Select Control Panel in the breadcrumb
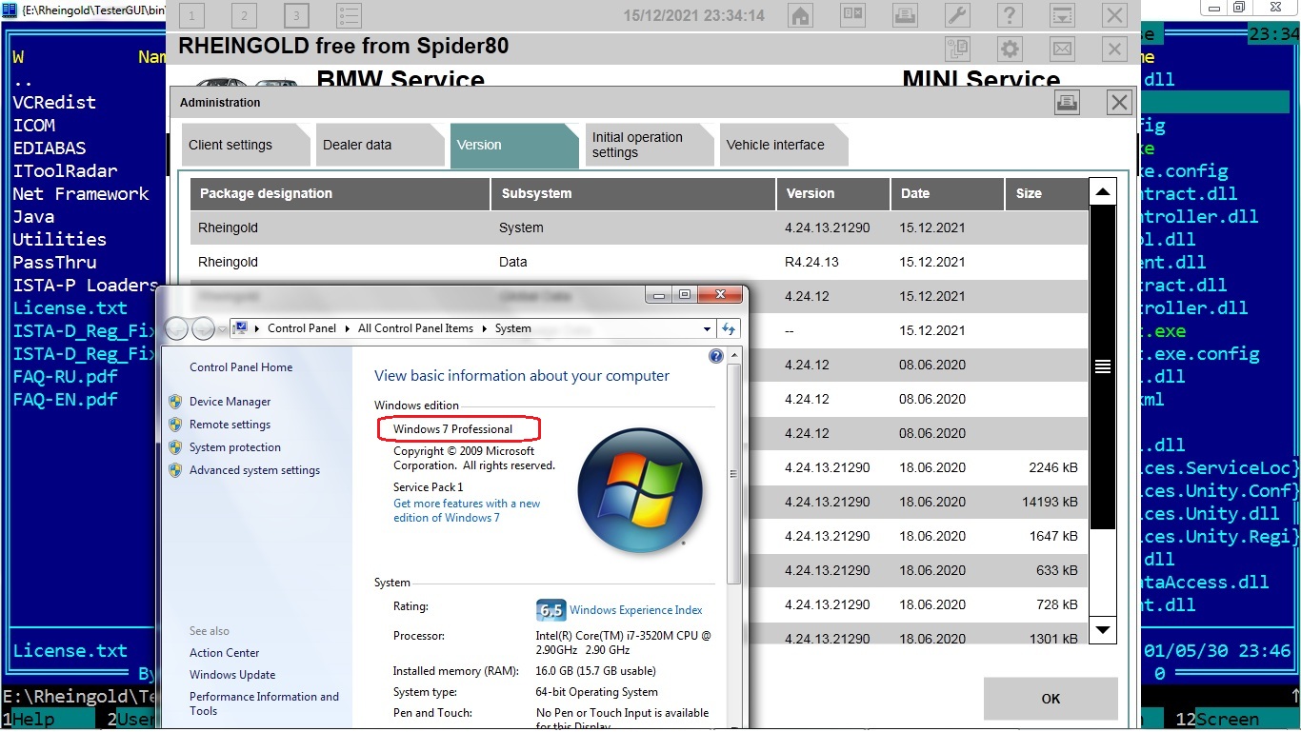 (x=302, y=328)
